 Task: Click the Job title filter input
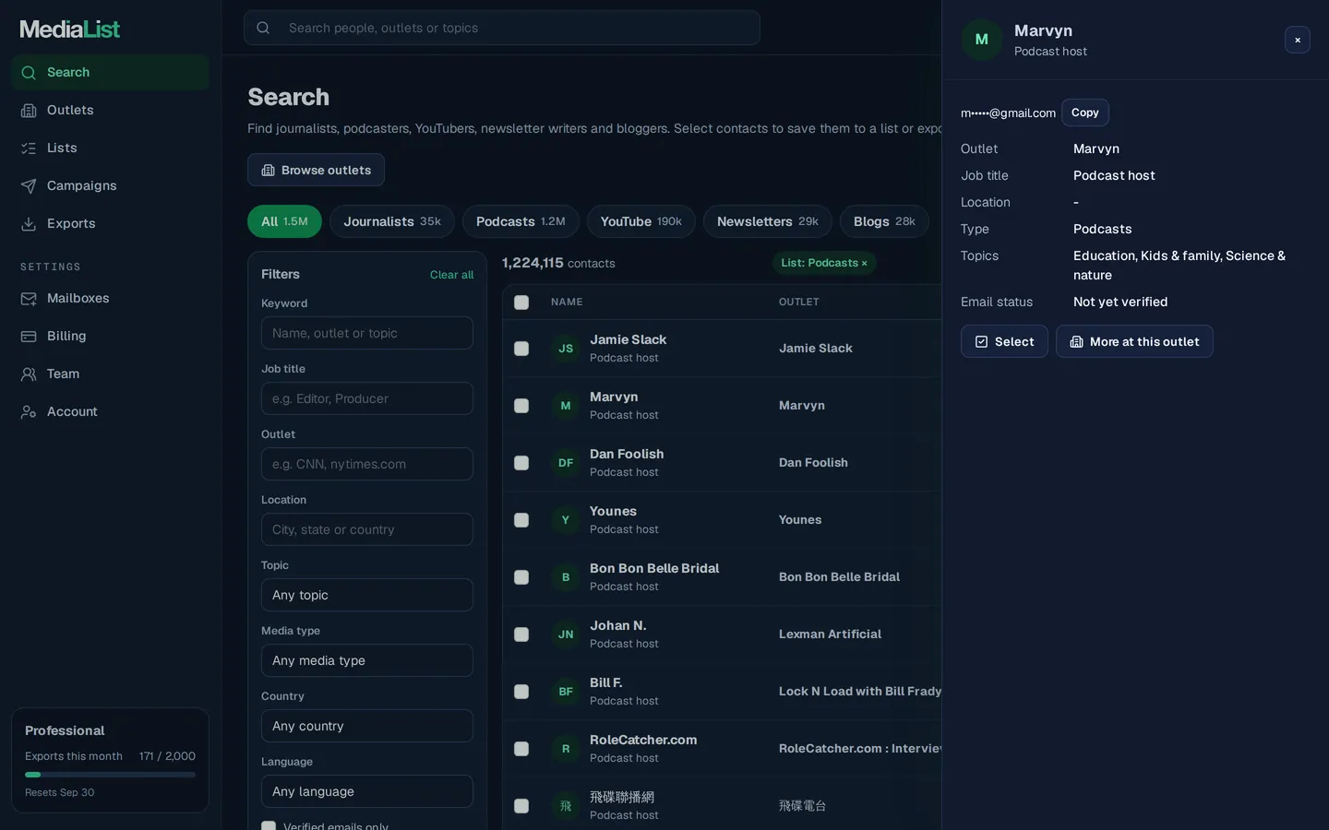pyautogui.click(x=367, y=398)
